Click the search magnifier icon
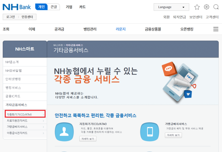This screenshot has height=152, width=222. [216, 7]
